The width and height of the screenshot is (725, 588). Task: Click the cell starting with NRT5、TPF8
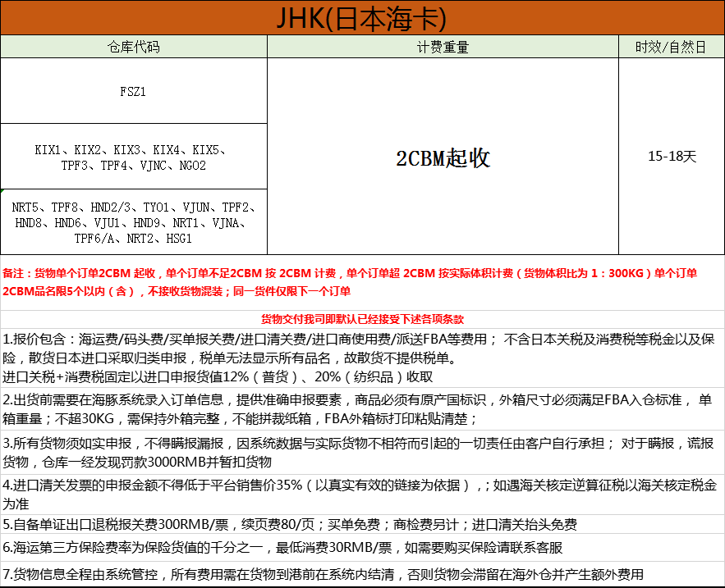(134, 222)
